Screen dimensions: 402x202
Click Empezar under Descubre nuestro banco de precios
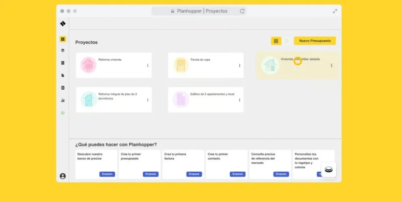(x=107, y=174)
